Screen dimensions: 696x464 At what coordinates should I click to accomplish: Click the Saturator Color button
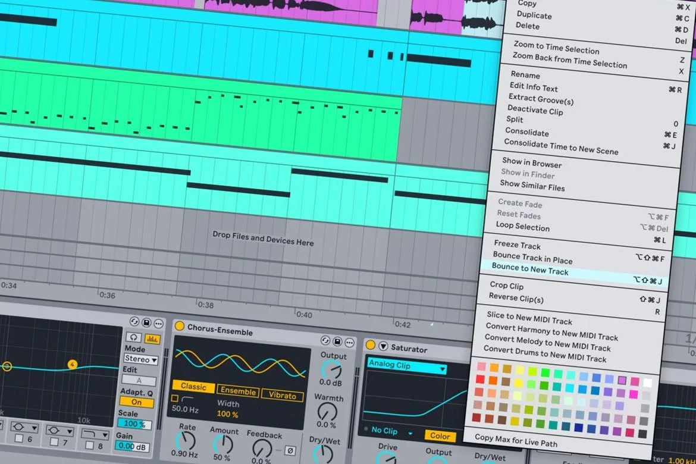pos(440,436)
